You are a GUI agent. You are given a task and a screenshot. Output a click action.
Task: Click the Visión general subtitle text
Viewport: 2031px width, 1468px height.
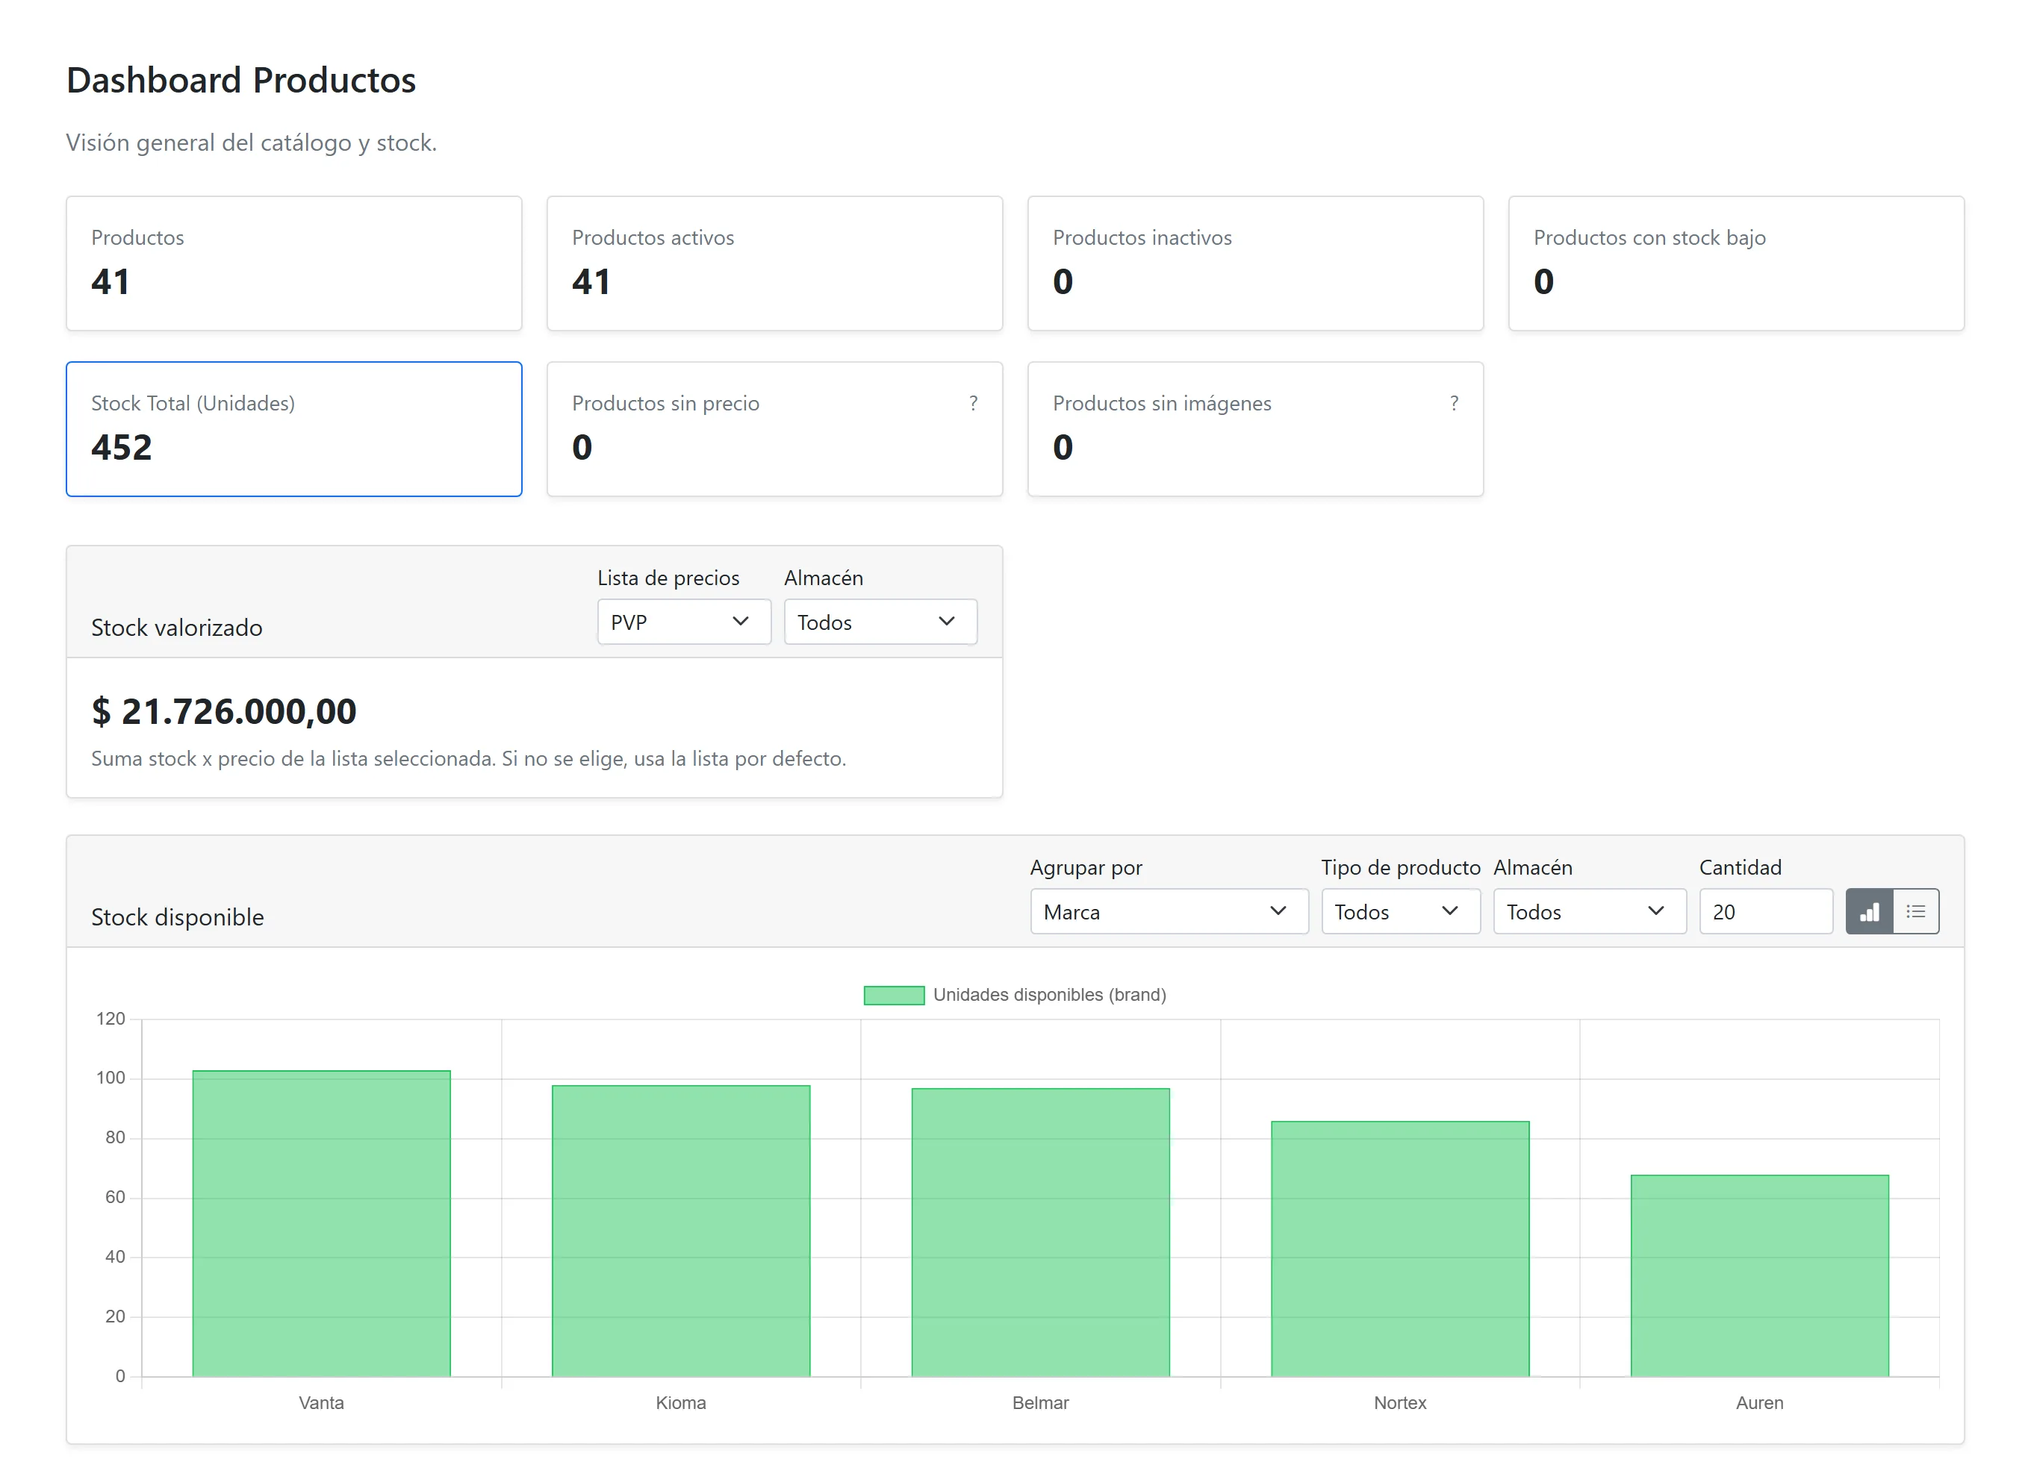click(x=252, y=143)
